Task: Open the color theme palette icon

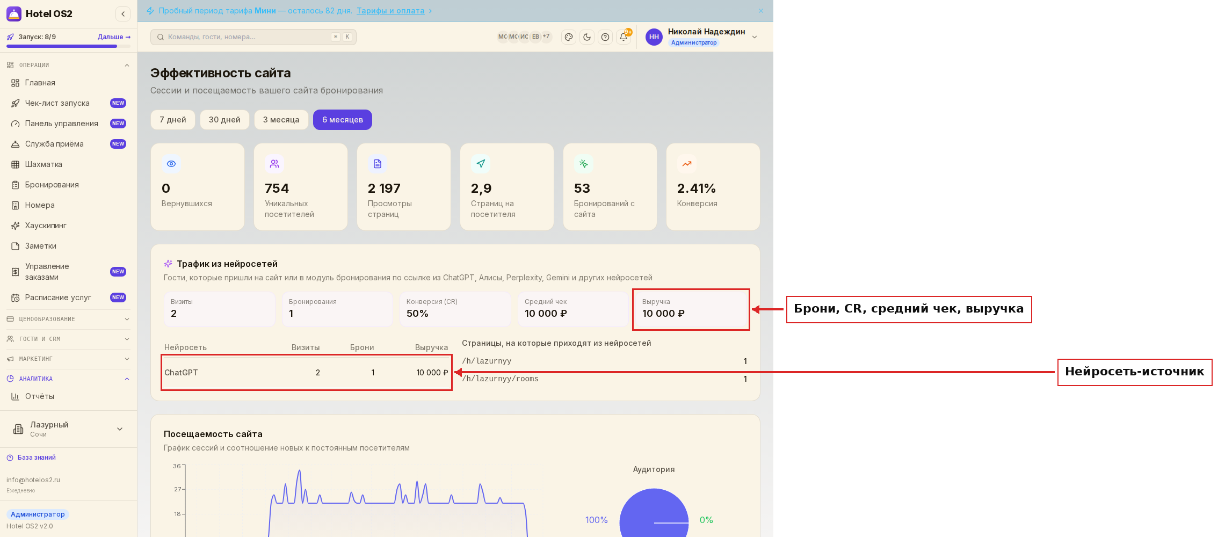Action: coord(569,37)
